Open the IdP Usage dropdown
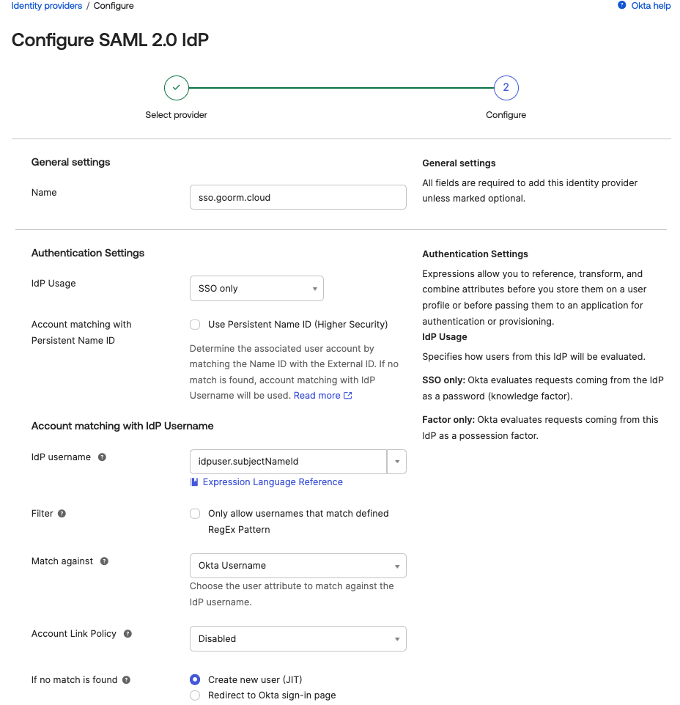This screenshot has height=705, width=680. point(256,289)
